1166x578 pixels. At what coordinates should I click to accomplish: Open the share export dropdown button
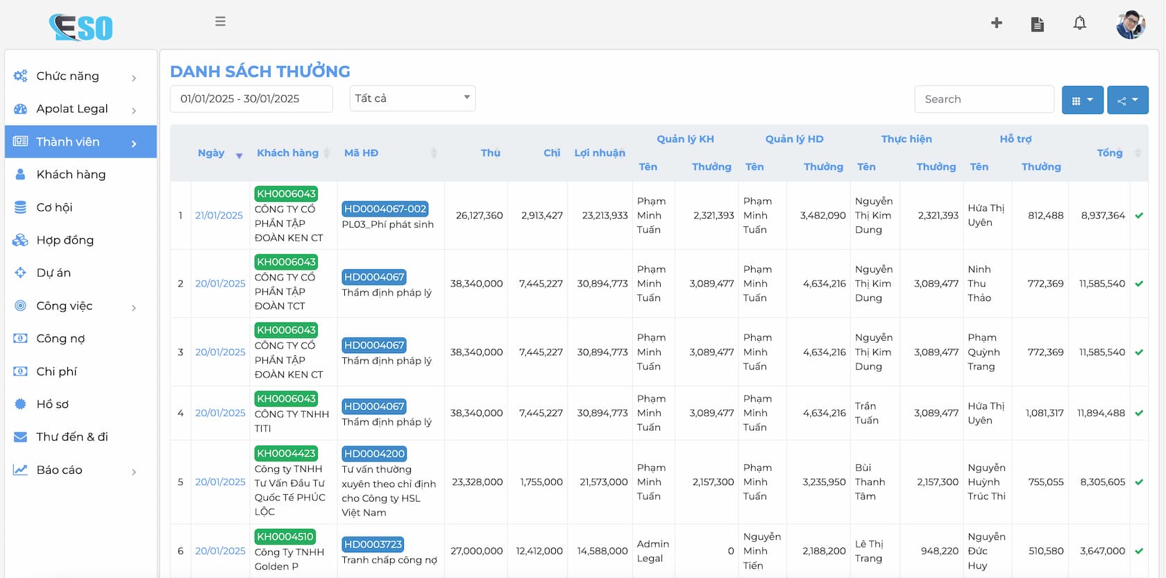1127,100
